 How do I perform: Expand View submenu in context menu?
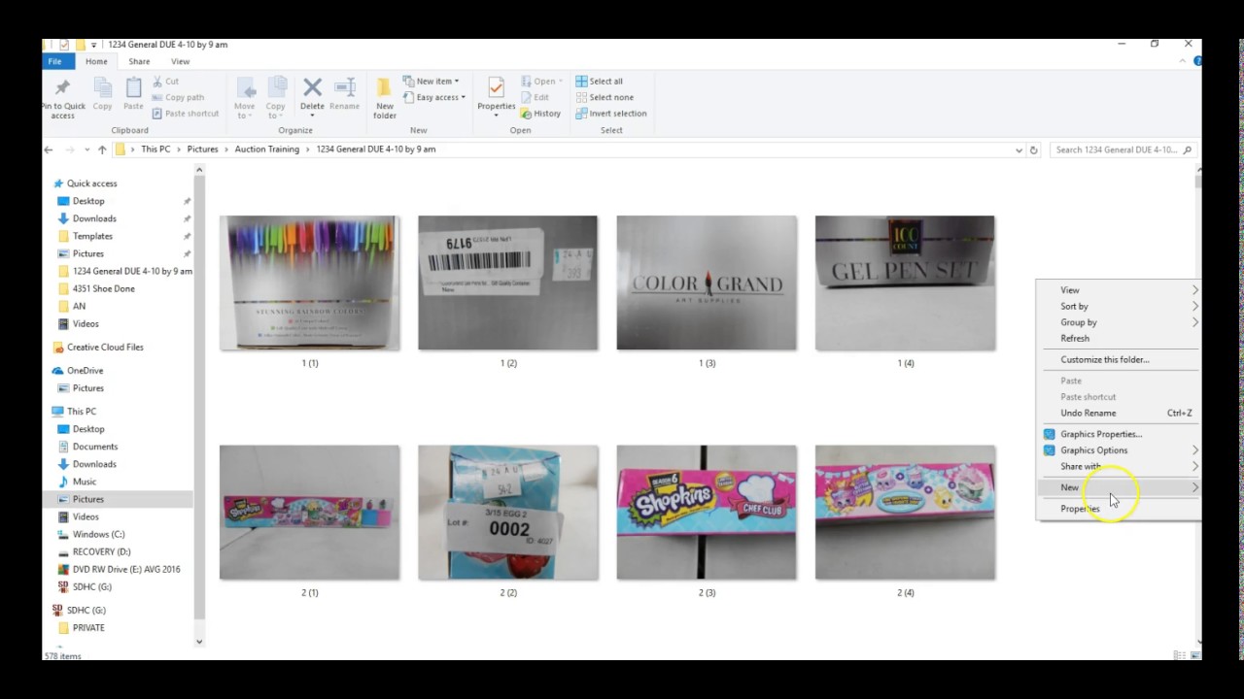click(1120, 290)
